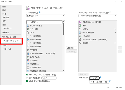125x90 pixels.
Task: Open インポート/エクスポート dropdown button
Action: pos(99,82)
